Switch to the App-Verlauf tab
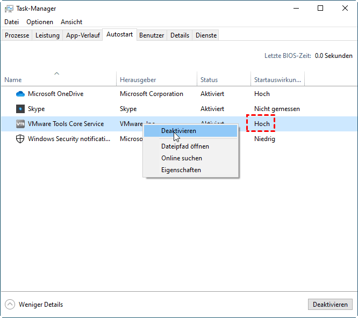358x318 pixels. pos(83,35)
